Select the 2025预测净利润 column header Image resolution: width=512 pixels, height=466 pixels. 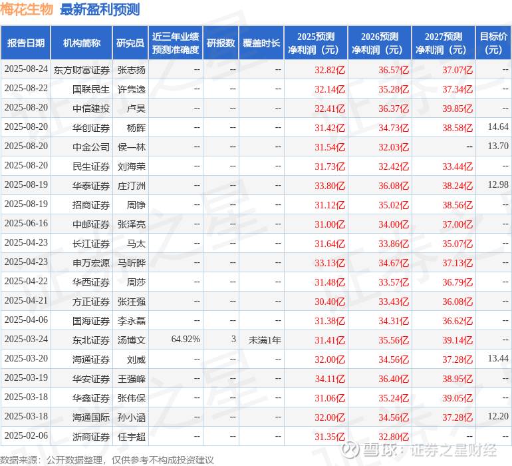click(316, 43)
